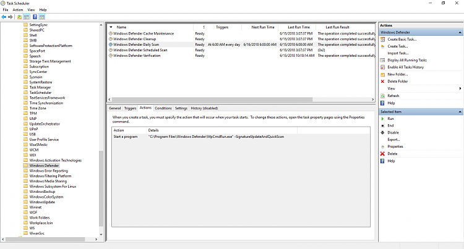Select the Start a program action row
464x249 pixels.
coord(241,137)
